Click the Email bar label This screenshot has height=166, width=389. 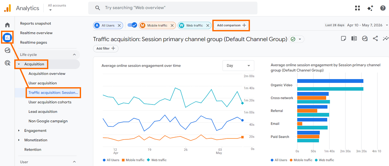(x=275, y=124)
